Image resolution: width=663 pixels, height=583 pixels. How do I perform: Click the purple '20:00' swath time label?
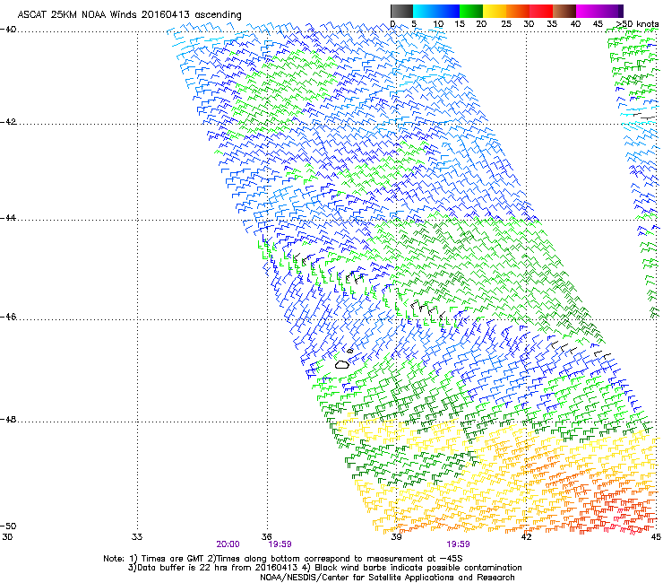pos(228,544)
